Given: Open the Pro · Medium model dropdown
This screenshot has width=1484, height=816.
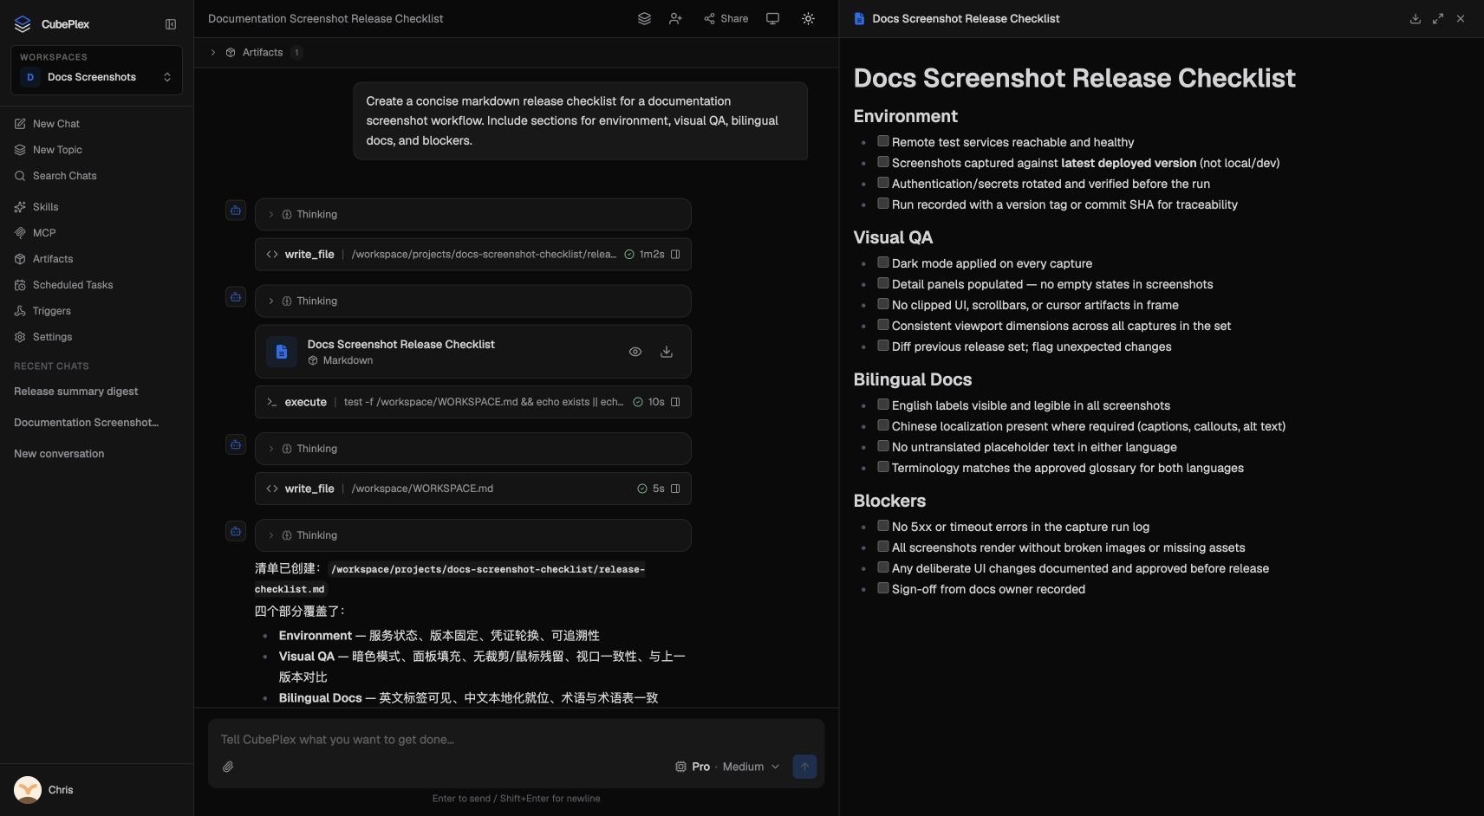Looking at the screenshot, I should coord(727,767).
